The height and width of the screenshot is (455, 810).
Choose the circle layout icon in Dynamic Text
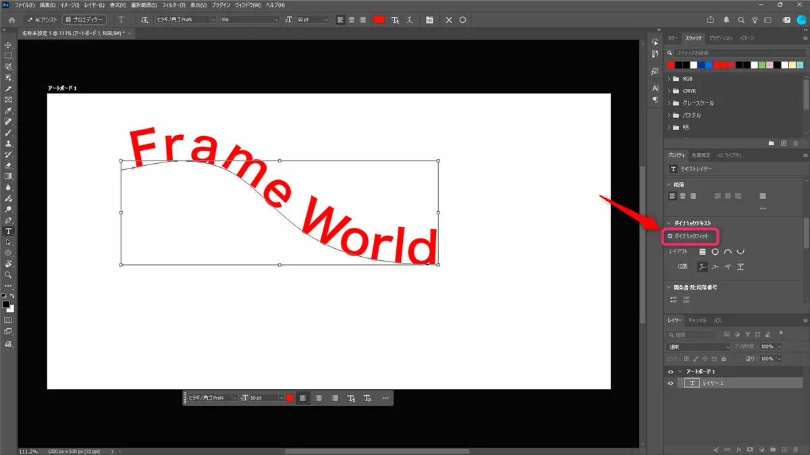click(x=715, y=251)
